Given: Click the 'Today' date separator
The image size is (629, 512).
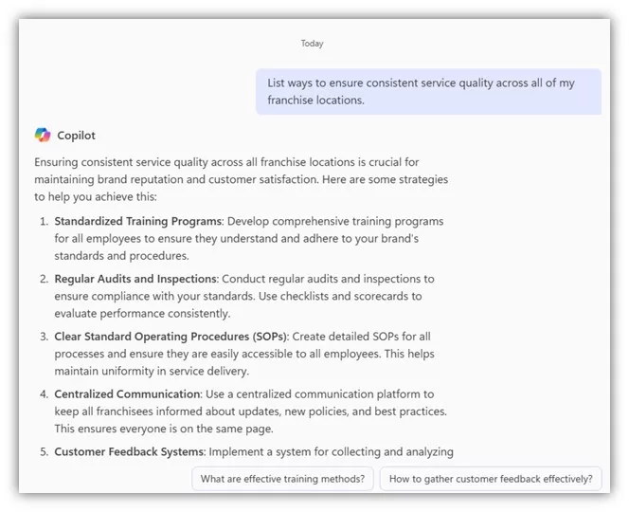Looking at the screenshot, I should (312, 44).
